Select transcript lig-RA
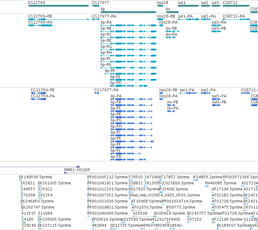 [x=129, y=25]
